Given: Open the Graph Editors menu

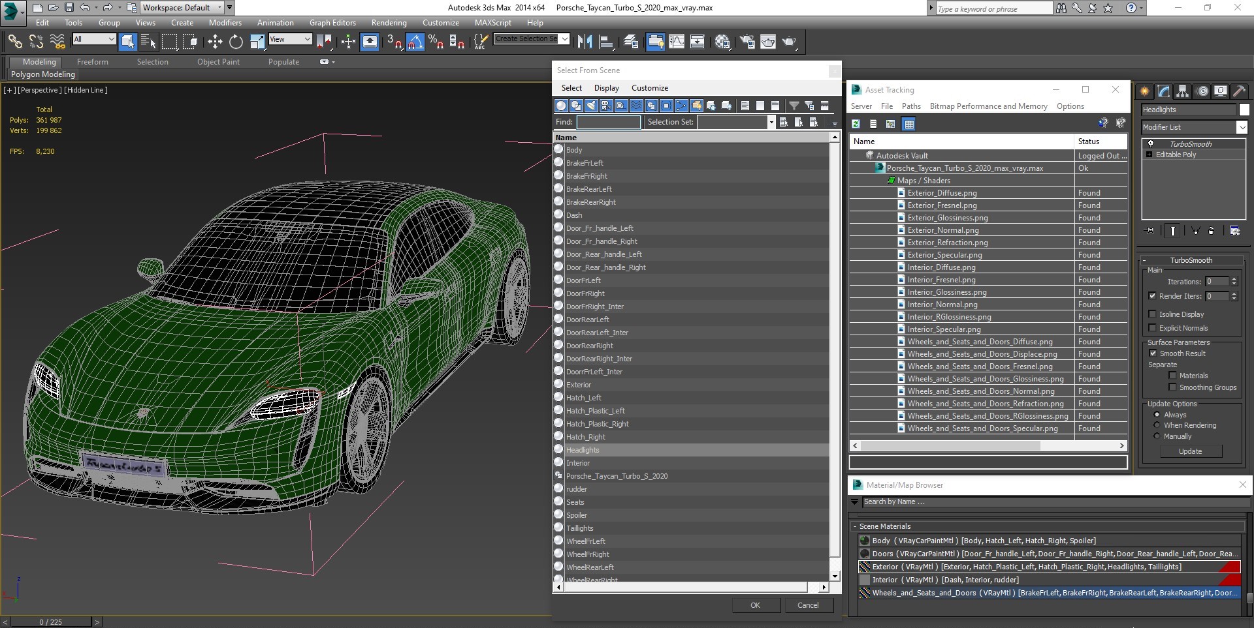Looking at the screenshot, I should (x=332, y=23).
